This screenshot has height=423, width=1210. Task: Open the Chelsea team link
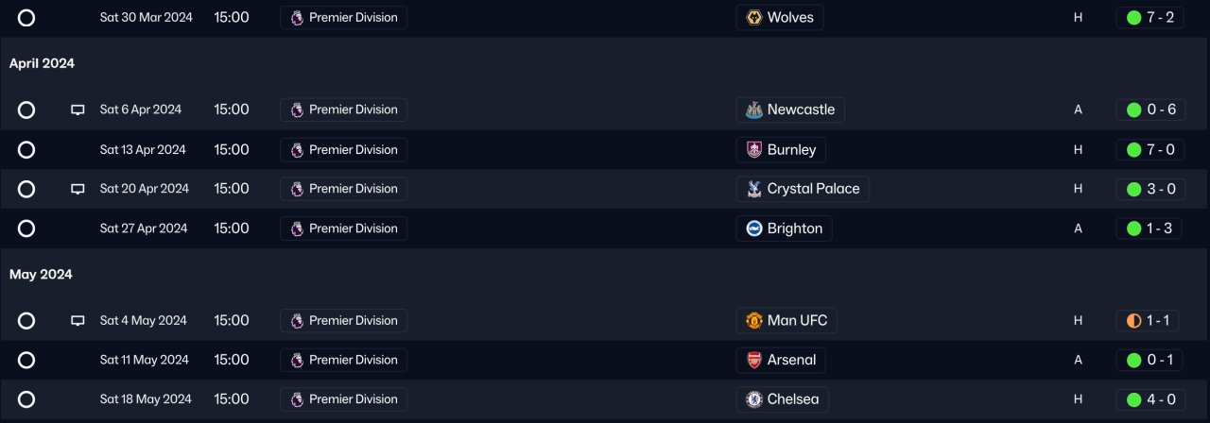(792, 399)
